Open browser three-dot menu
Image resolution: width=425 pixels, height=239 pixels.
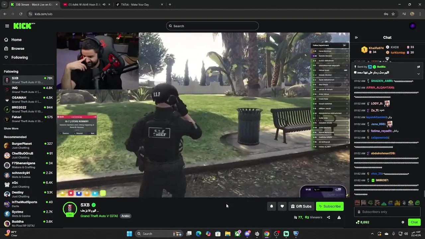420,14
